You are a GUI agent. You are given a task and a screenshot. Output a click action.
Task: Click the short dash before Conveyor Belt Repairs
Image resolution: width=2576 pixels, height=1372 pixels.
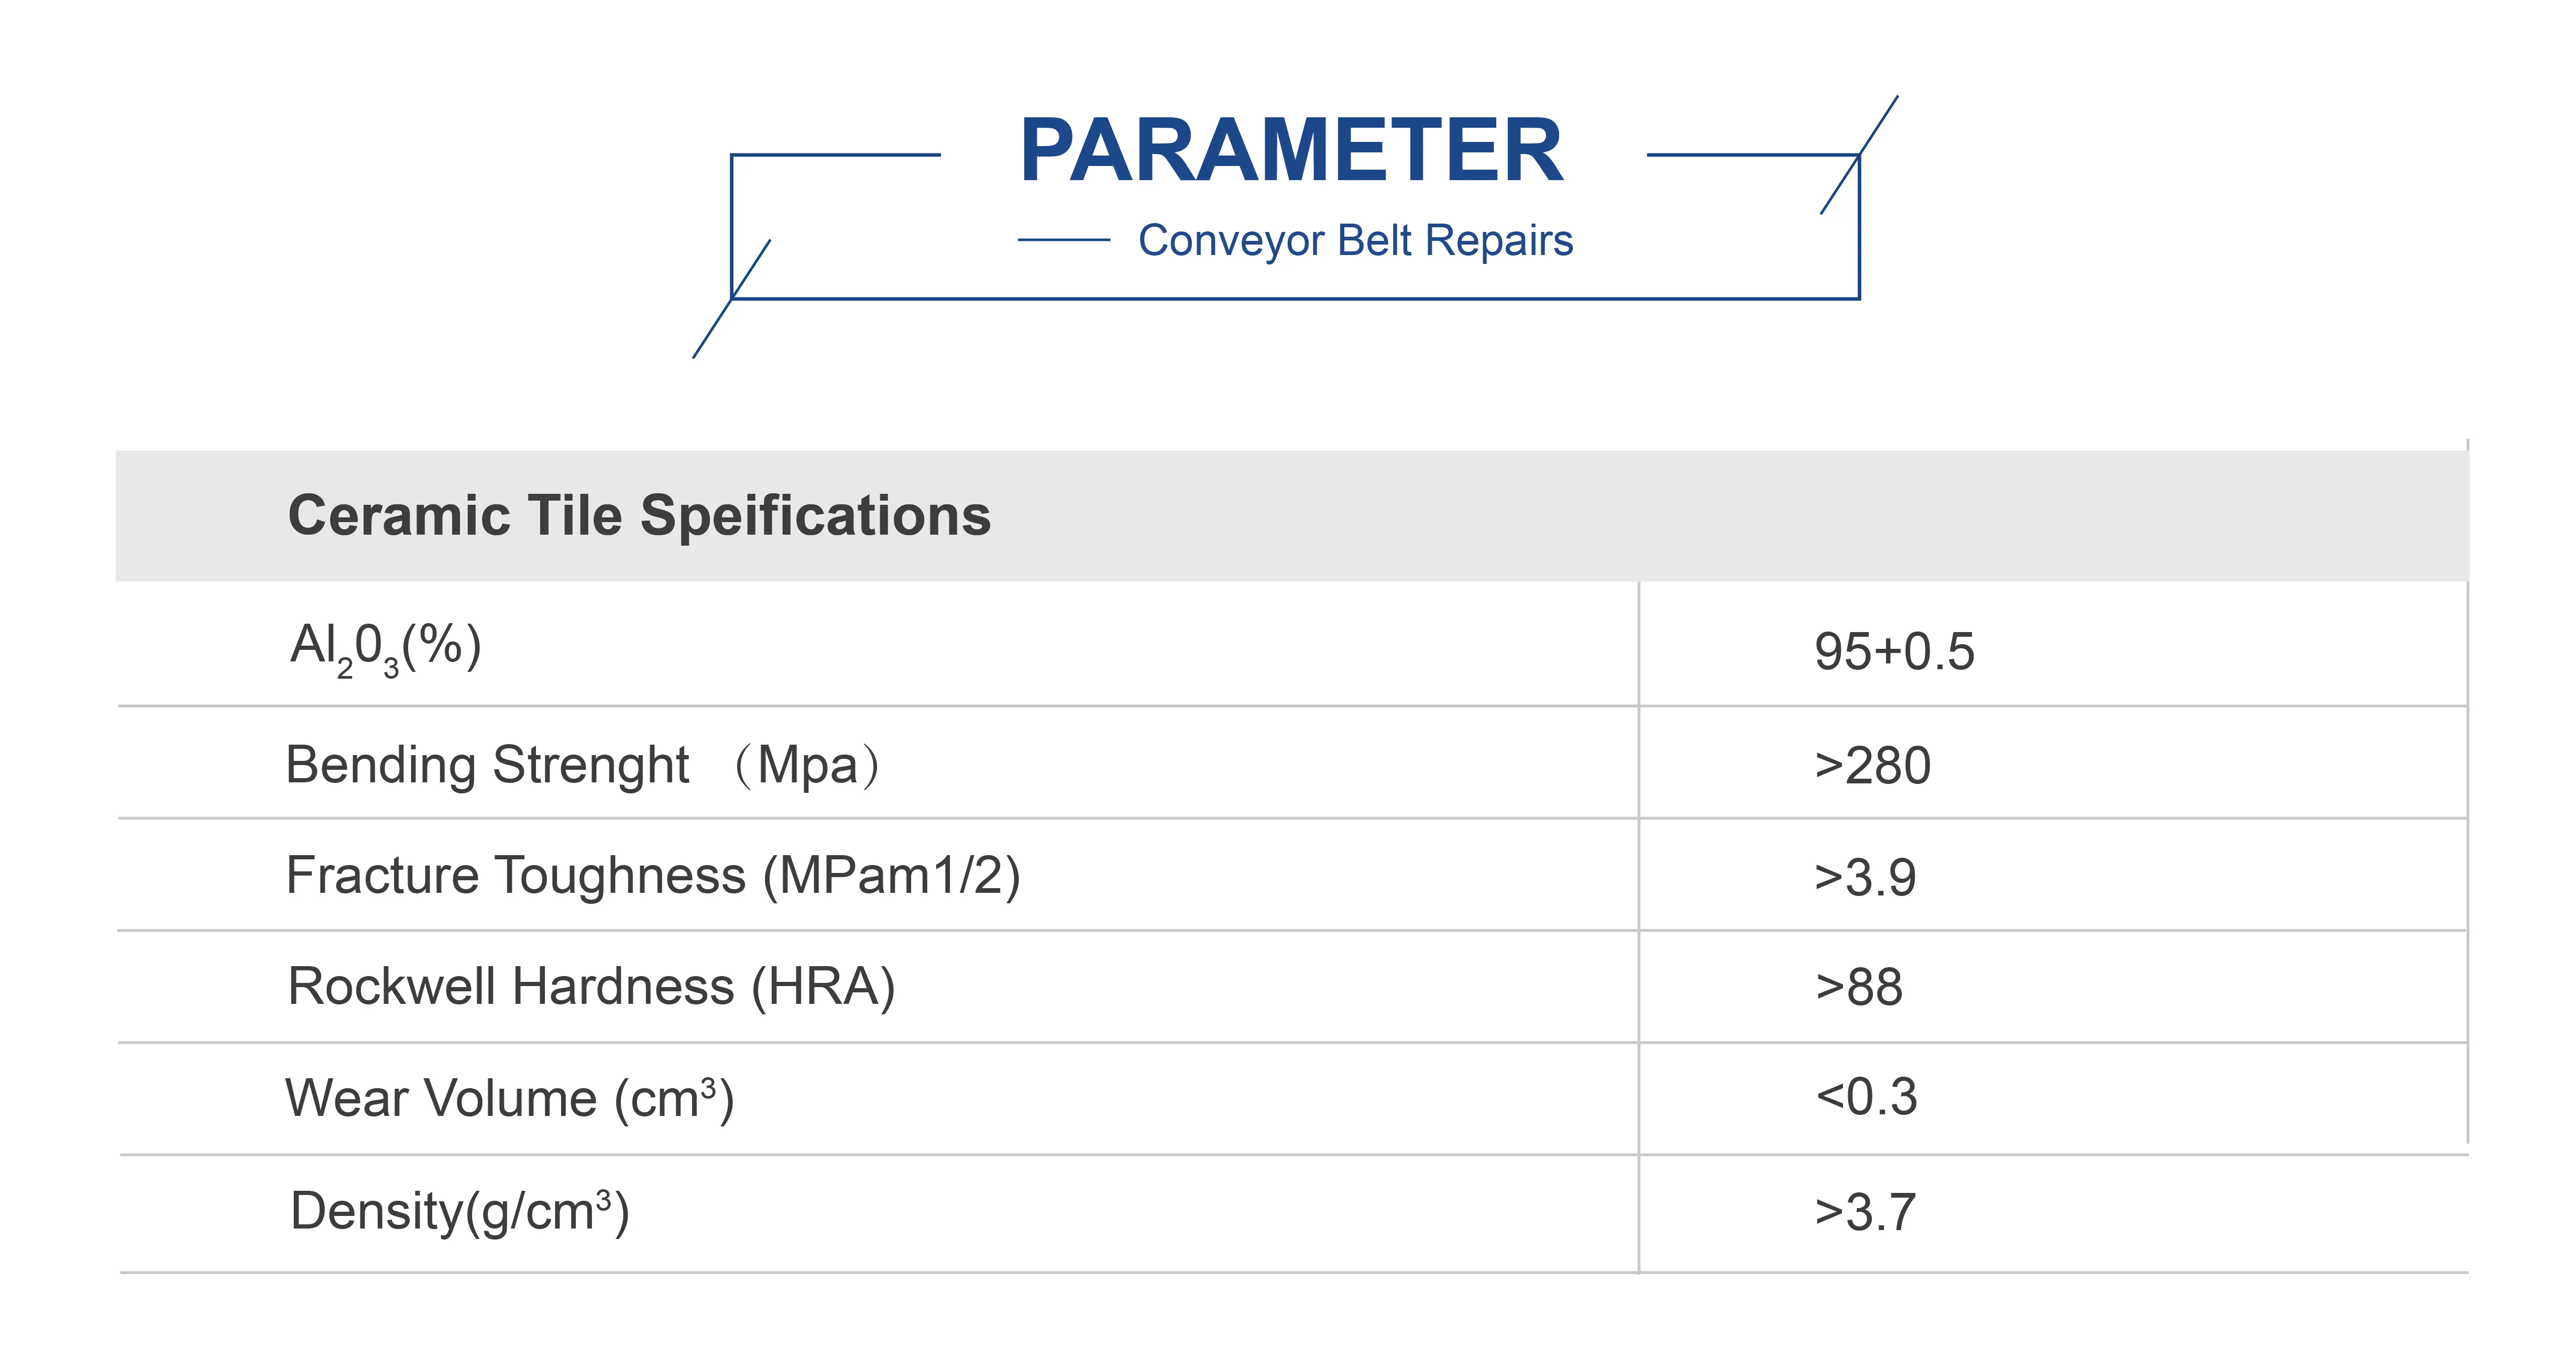tap(1063, 240)
